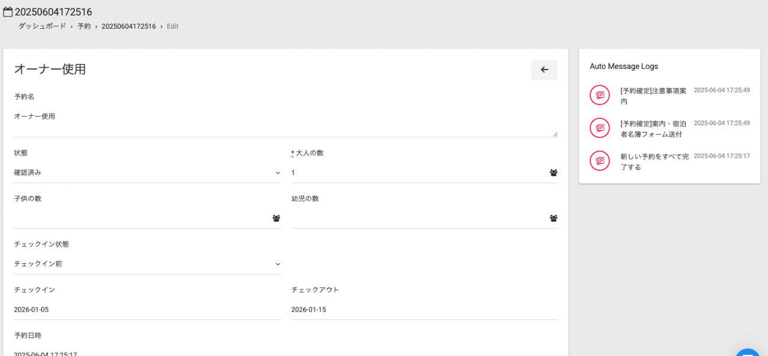The image size is (768, 356).
Task: Click breadcrumb 20250604172516 link
Action: coord(128,26)
